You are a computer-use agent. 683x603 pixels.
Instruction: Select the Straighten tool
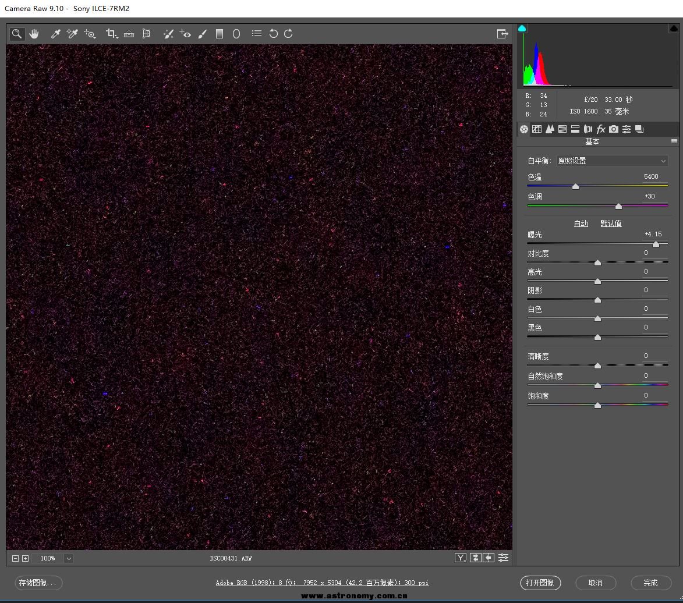129,34
